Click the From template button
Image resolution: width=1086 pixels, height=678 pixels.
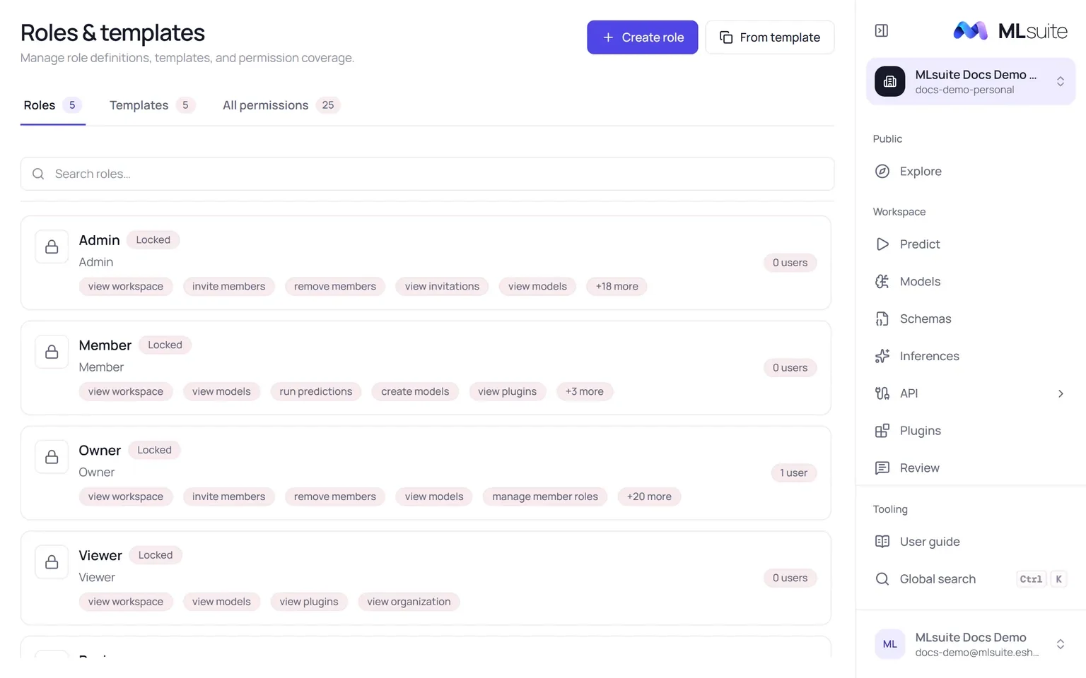770,37
